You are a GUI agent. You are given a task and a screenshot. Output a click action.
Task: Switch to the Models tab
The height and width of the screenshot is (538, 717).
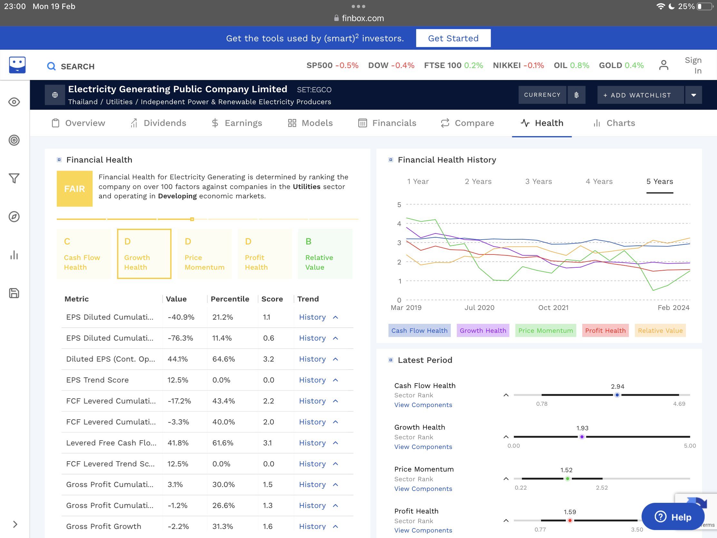coord(310,123)
